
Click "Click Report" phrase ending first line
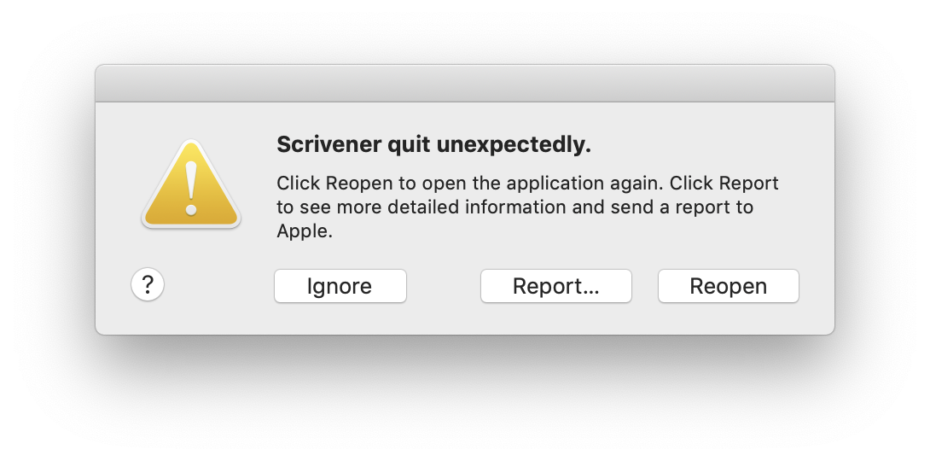coord(724,184)
